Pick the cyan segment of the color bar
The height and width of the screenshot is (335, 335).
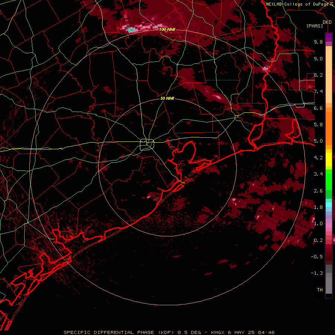(329, 205)
